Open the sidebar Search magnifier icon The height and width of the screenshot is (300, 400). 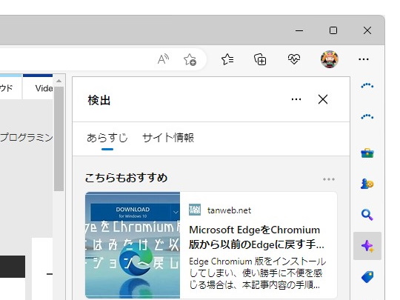(367, 215)
